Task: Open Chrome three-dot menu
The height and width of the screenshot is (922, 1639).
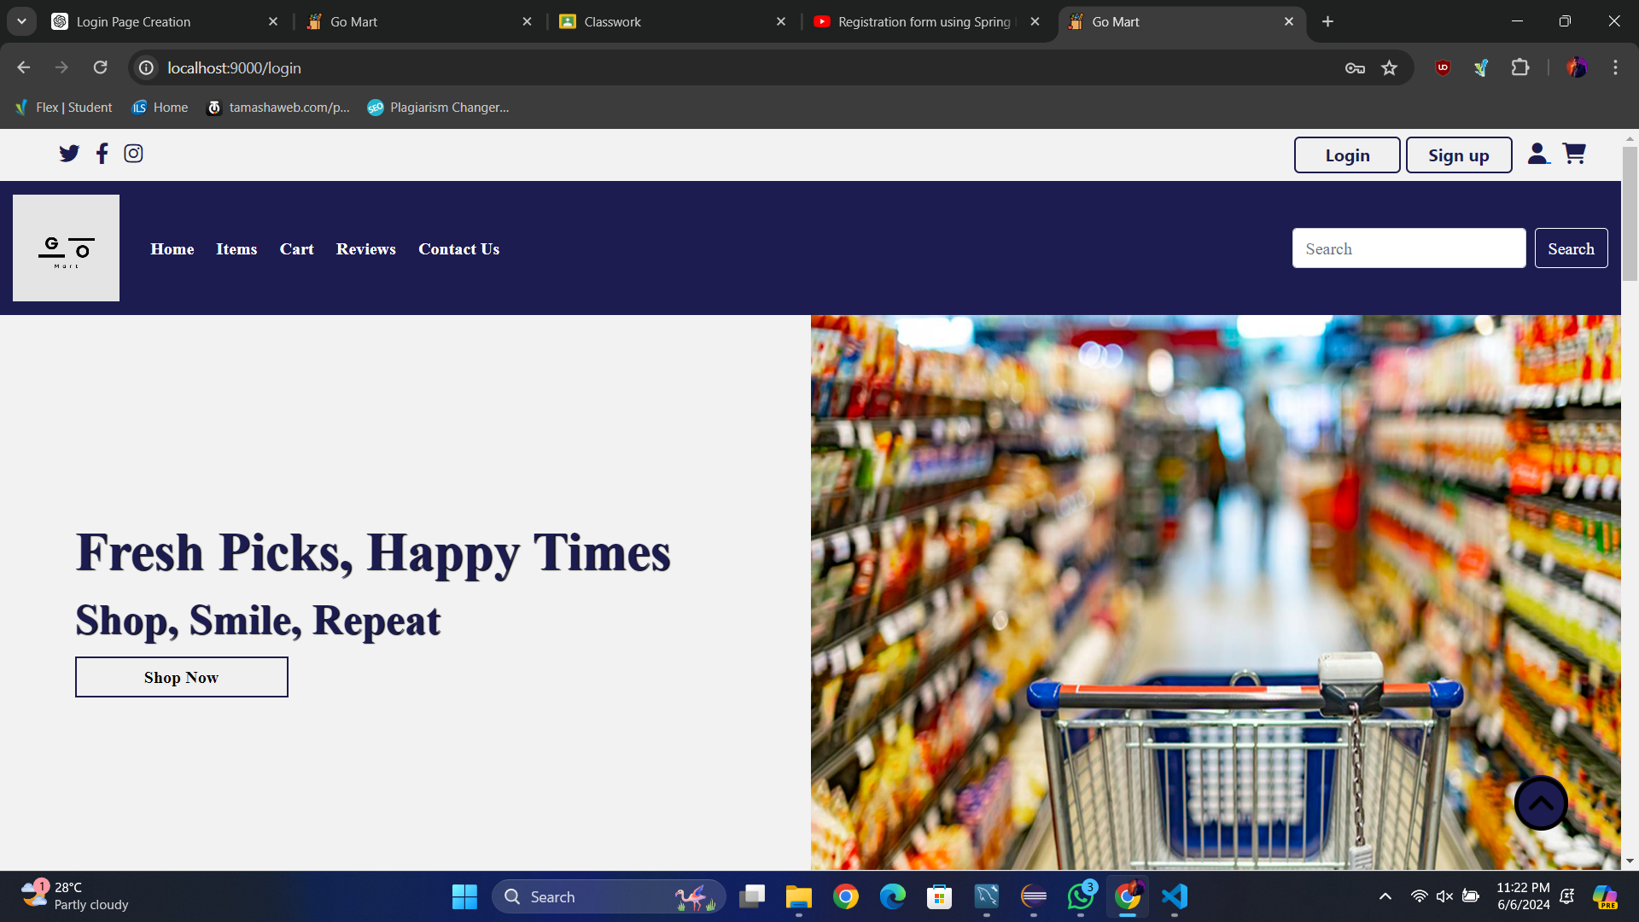Action: point(1615,67)
